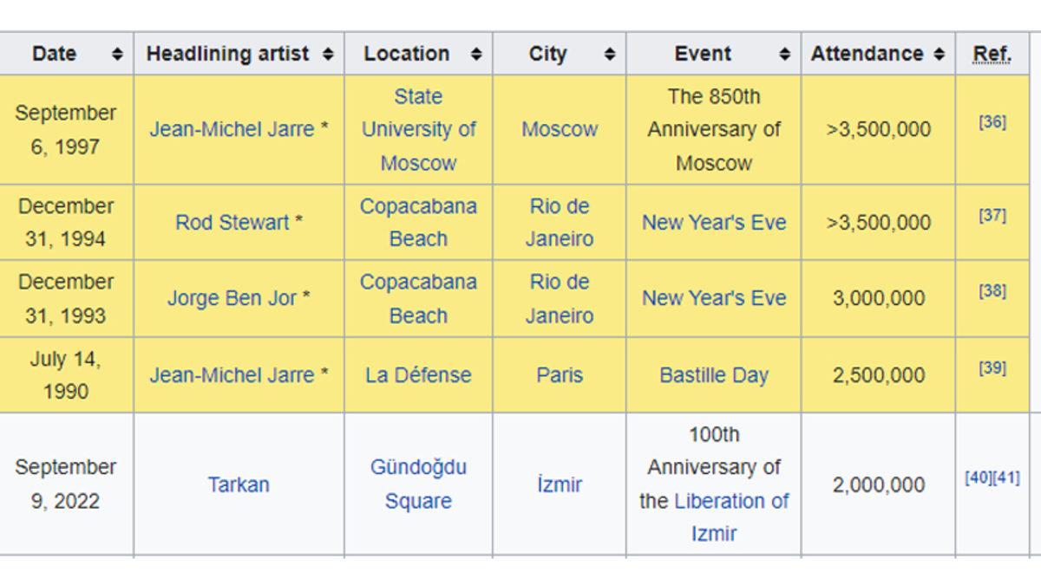1041x585 pixels.
Task: Open the Paris city link
Action: tap(560, 375)
